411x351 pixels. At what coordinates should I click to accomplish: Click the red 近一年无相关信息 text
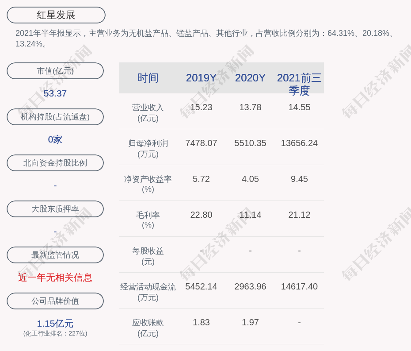coord(55,278)
